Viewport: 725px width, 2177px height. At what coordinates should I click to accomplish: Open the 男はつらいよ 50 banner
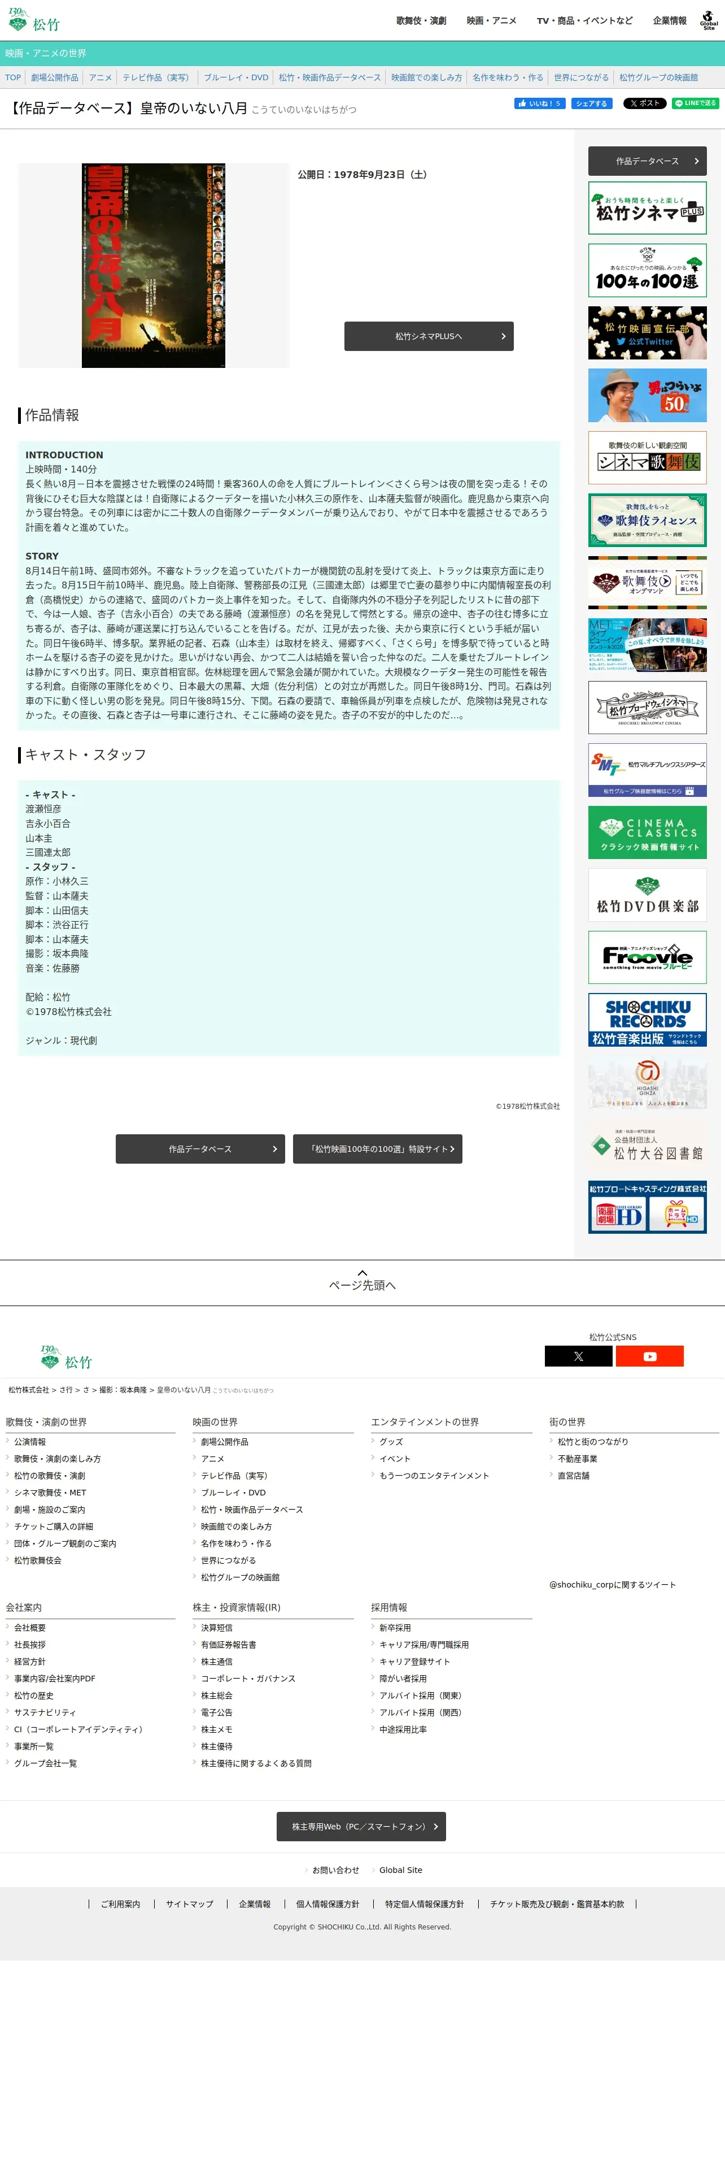pos(647,394)
